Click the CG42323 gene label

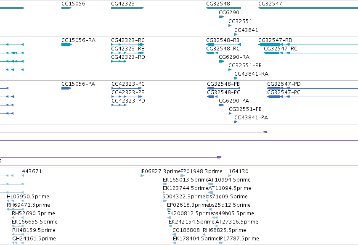123,4
